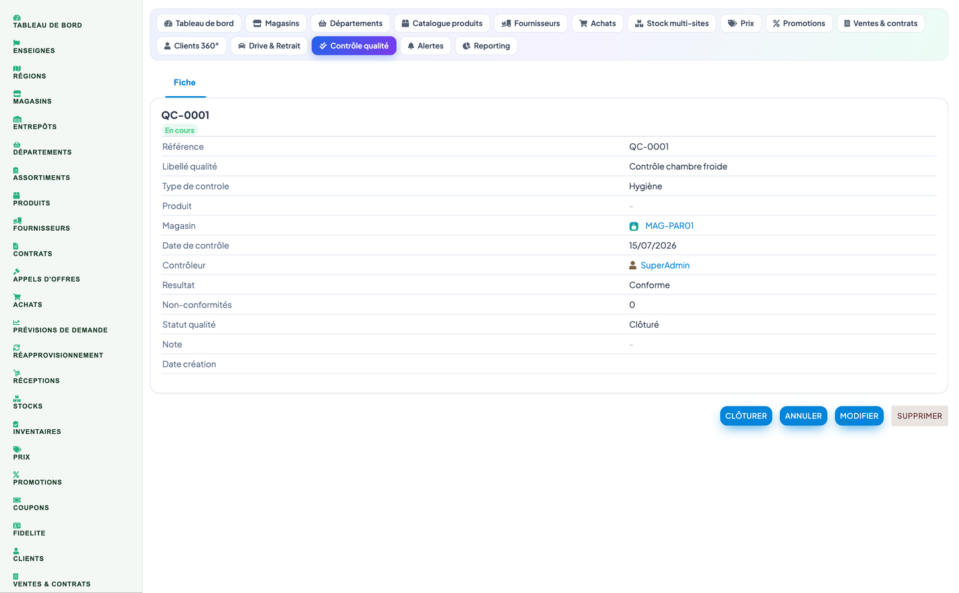
Task: Click the Clôturer button
Action: [x=746, y=416]
